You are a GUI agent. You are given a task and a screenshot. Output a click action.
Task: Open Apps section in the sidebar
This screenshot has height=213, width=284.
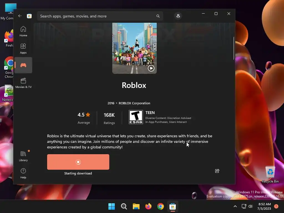pyautogui.click(x=23, y=49)
